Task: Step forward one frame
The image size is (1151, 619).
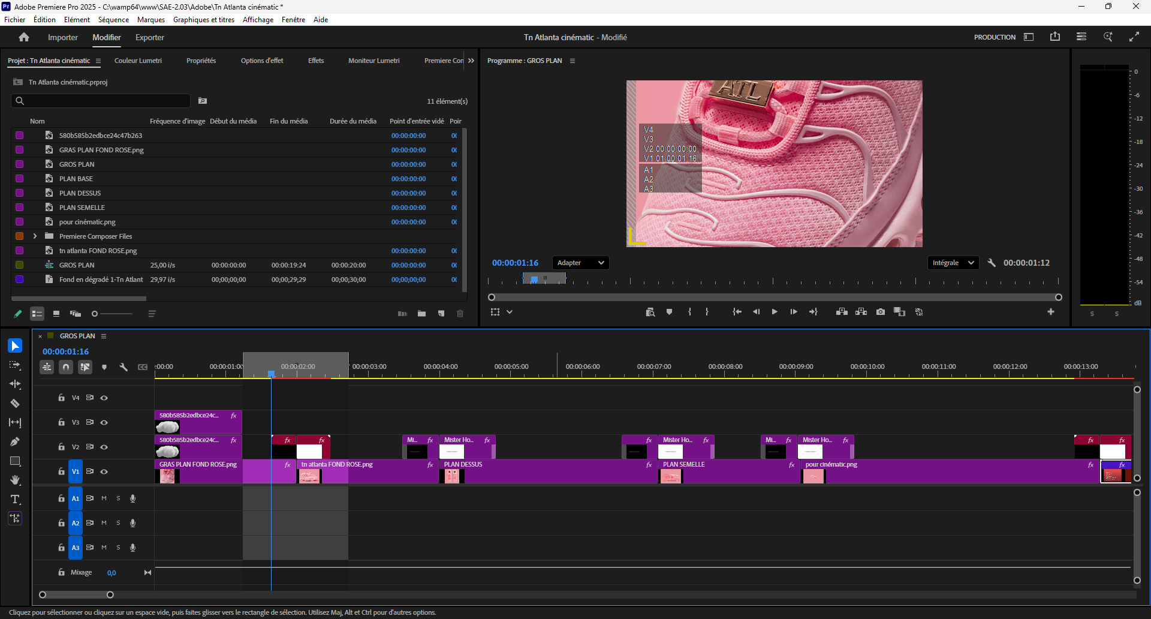Action: coord(794,312)
